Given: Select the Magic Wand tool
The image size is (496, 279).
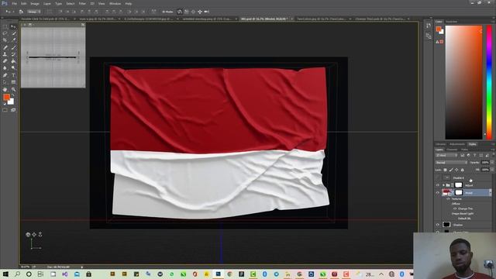Looking at the screenshot, I should pyautogui.click(x=13, y=33).
